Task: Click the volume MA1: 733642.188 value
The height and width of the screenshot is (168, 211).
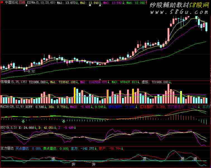Action: [x=63, y=82]
